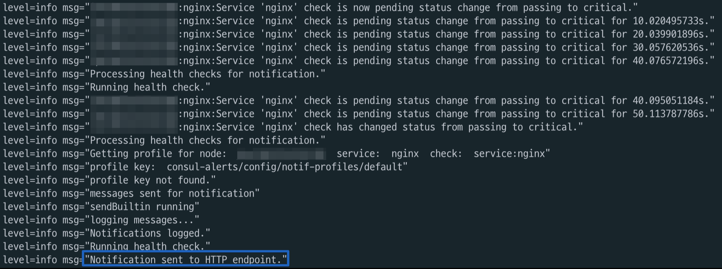722x269 pixels.
Task: Select the 20.039901896s duration value
Action: coord(670,34)
